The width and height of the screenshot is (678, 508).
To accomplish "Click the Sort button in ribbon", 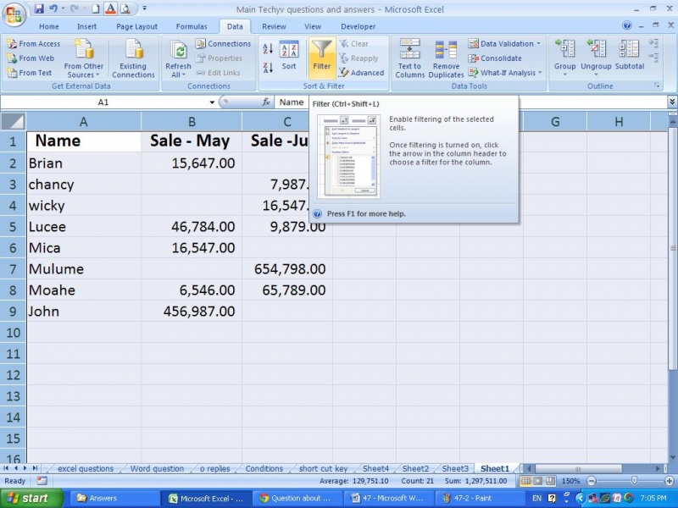I will (x=289, y=56).
